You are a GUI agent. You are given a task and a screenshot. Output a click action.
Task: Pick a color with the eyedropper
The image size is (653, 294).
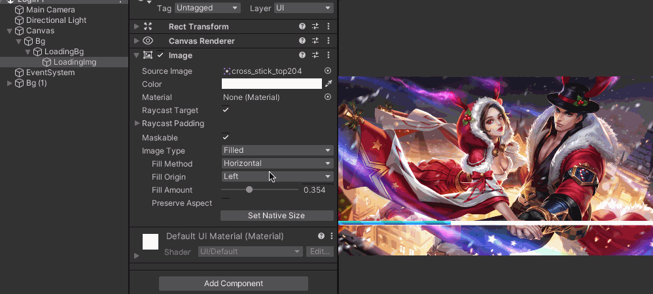(x=328, y=84)
